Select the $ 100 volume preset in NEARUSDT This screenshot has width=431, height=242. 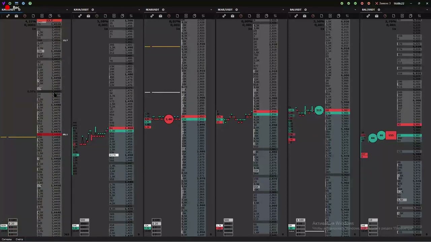(157, 220)
